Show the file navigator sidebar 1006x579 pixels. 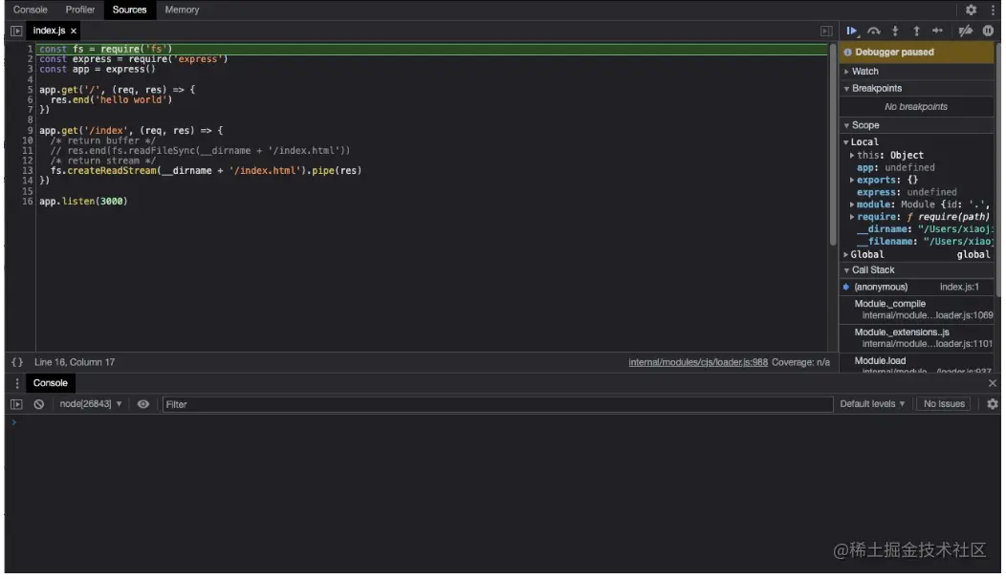tap(16, 31)
